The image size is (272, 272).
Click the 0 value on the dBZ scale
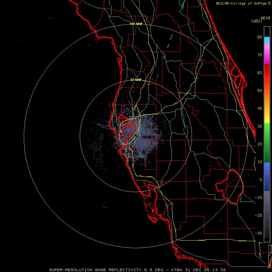coord(261,180)
